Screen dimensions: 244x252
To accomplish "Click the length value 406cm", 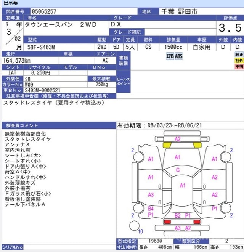I will (165, 247).
